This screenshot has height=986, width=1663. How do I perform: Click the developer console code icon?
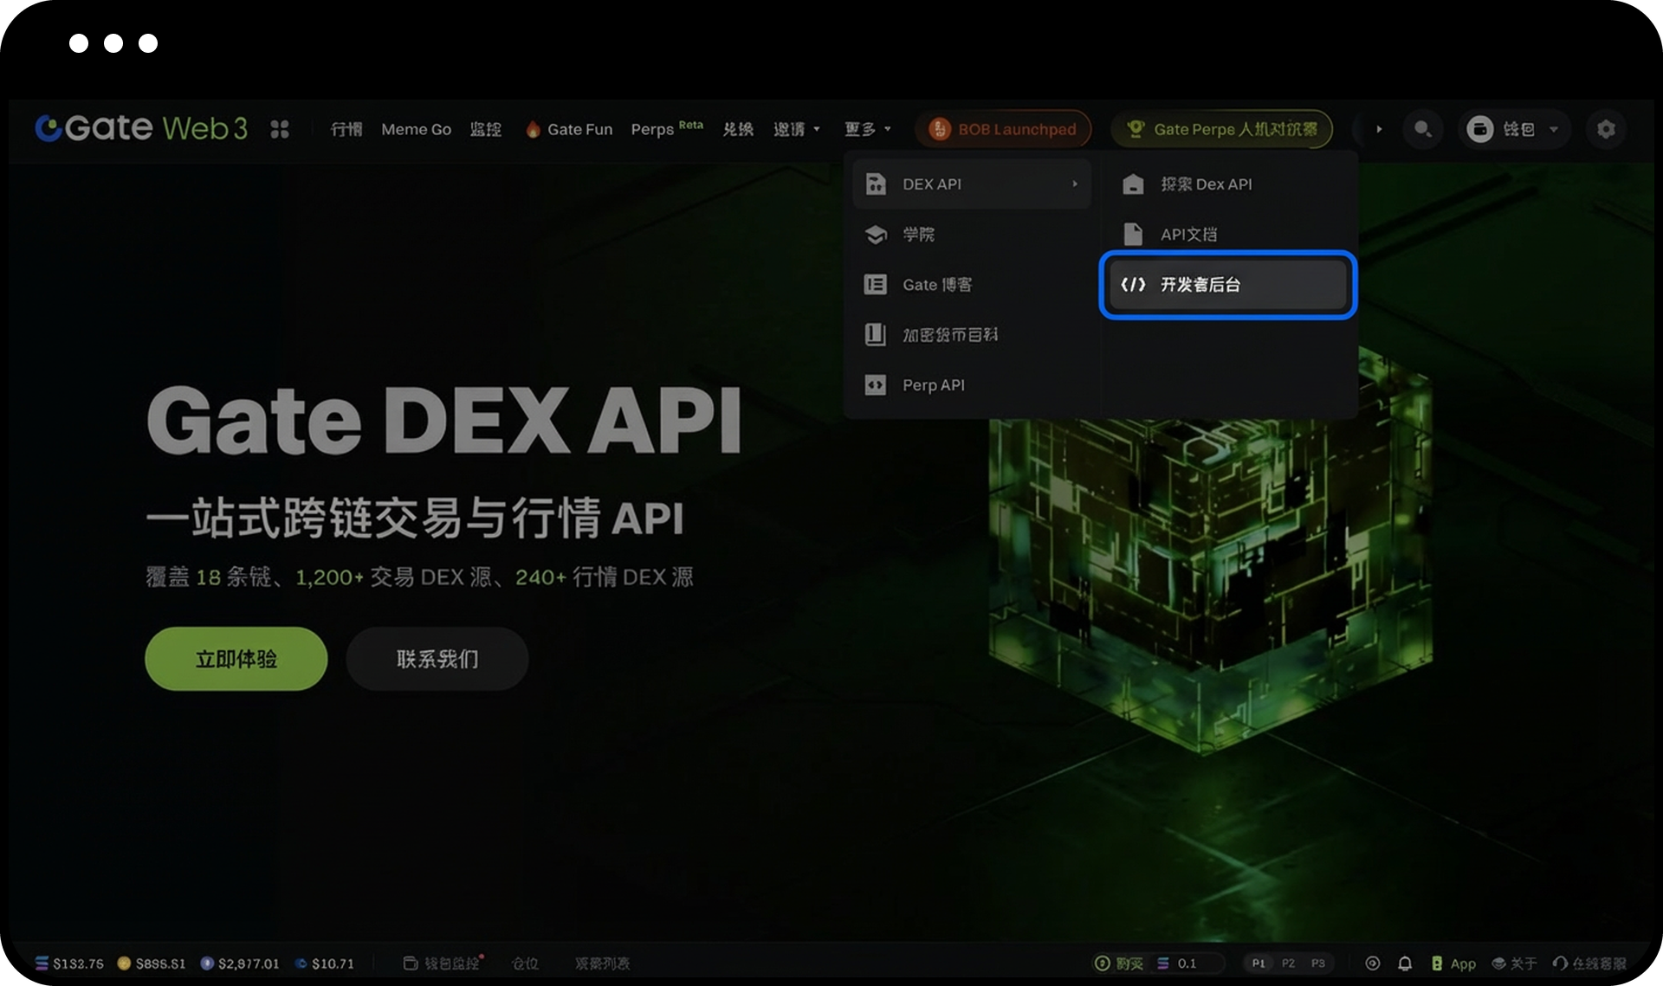(x=1133, y=285)
